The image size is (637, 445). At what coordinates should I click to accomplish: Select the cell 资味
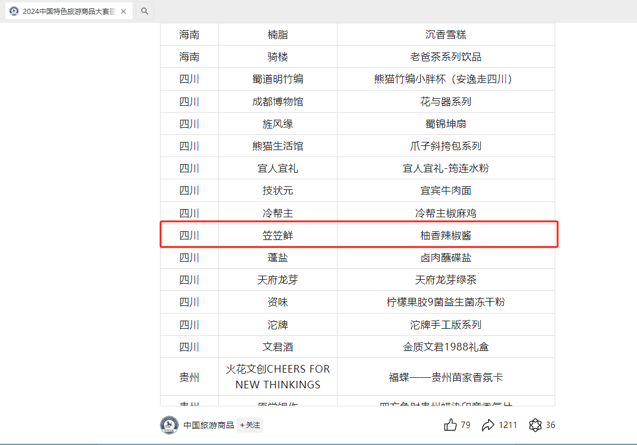pyautogui.click(x=278, y=302)
